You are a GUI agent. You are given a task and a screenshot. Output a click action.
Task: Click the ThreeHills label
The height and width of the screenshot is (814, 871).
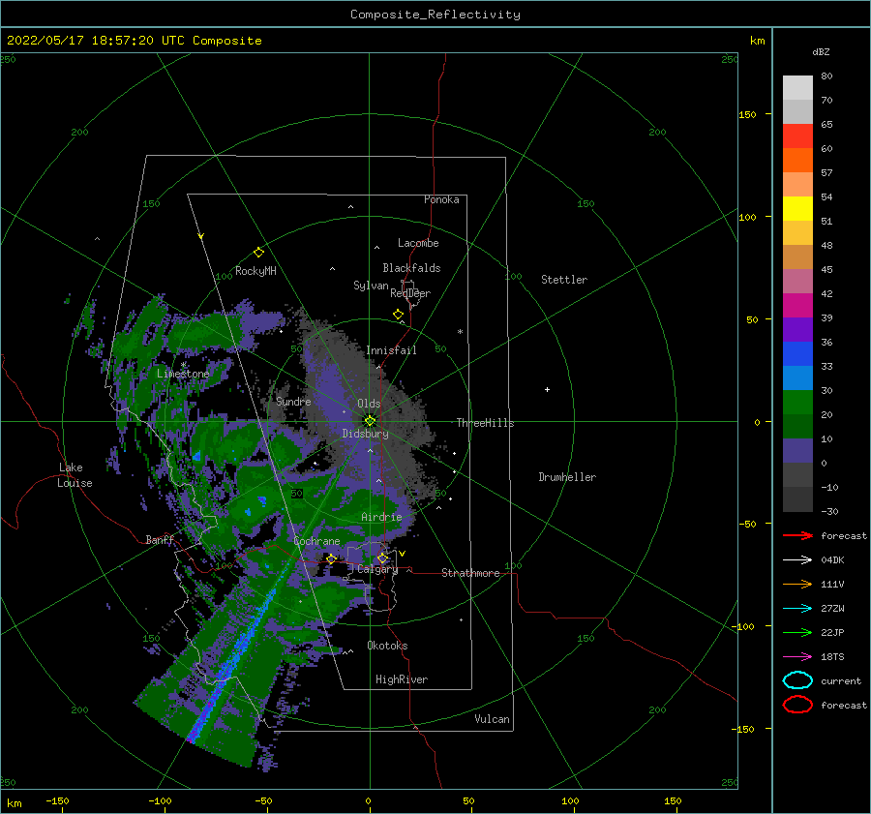[x=486, y=423]
